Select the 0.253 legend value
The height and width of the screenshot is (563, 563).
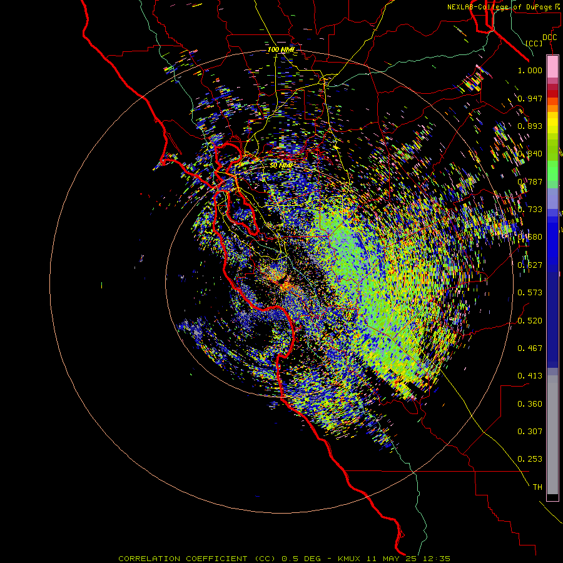click(530, 459)
